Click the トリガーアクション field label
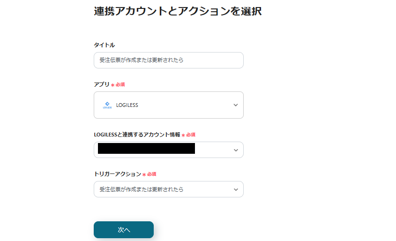Image resolution: width=396 pixels, height=241 pixels. (117, 174)
